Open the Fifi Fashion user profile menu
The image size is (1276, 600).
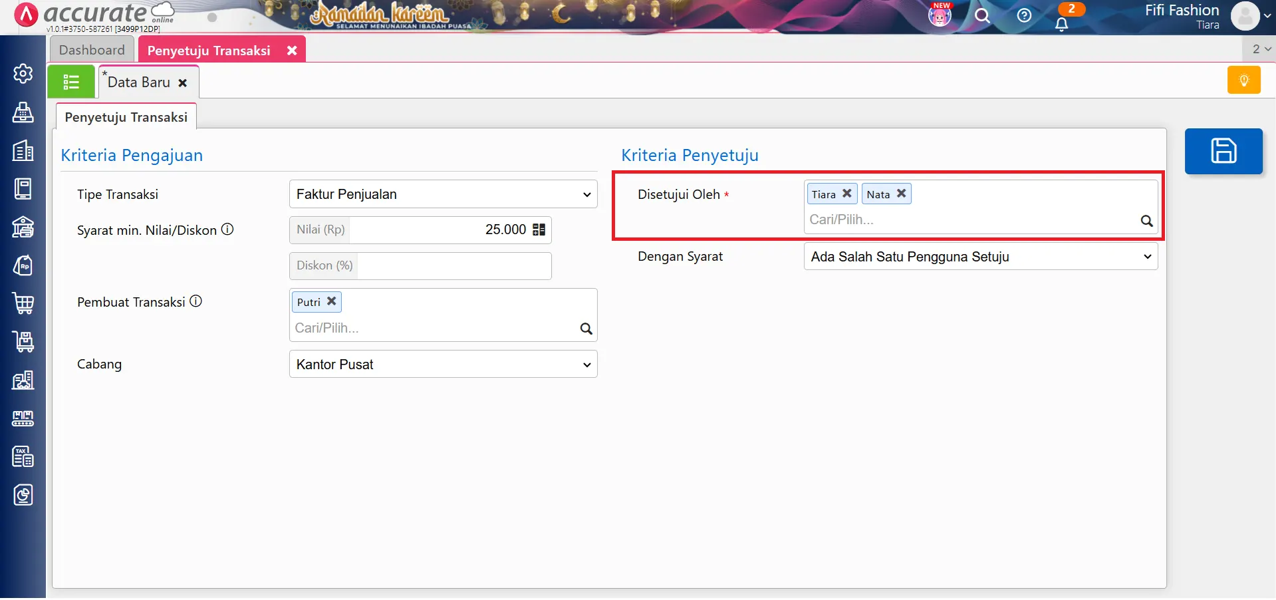pos(1249,16)
